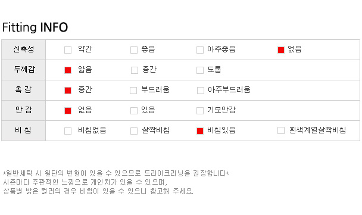The image size is (362, 215).
Task: Tick the 아주좋음 checkbox
Action: click(200, 50)
